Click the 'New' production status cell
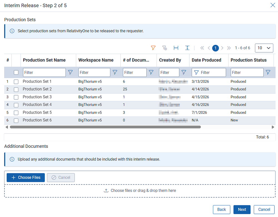The image size is (278, 217). 234,120
